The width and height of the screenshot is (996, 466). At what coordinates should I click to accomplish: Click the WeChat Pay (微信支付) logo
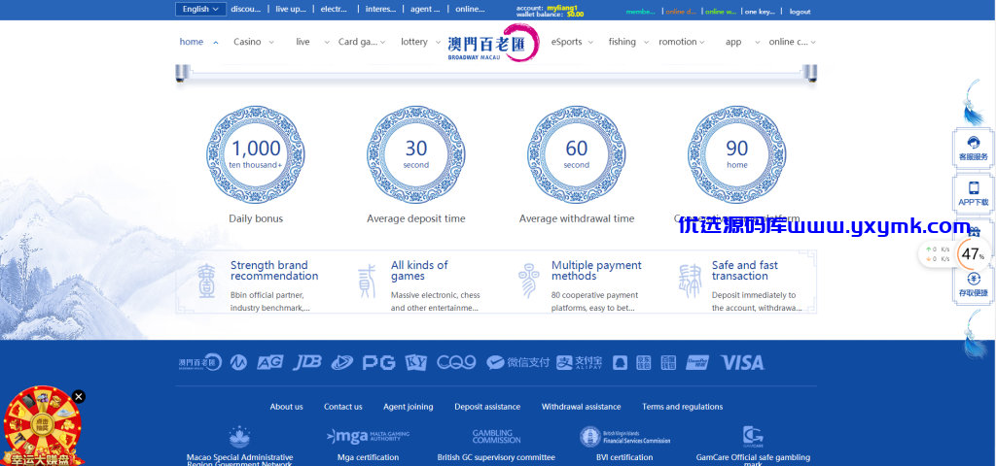click(517, 363)
